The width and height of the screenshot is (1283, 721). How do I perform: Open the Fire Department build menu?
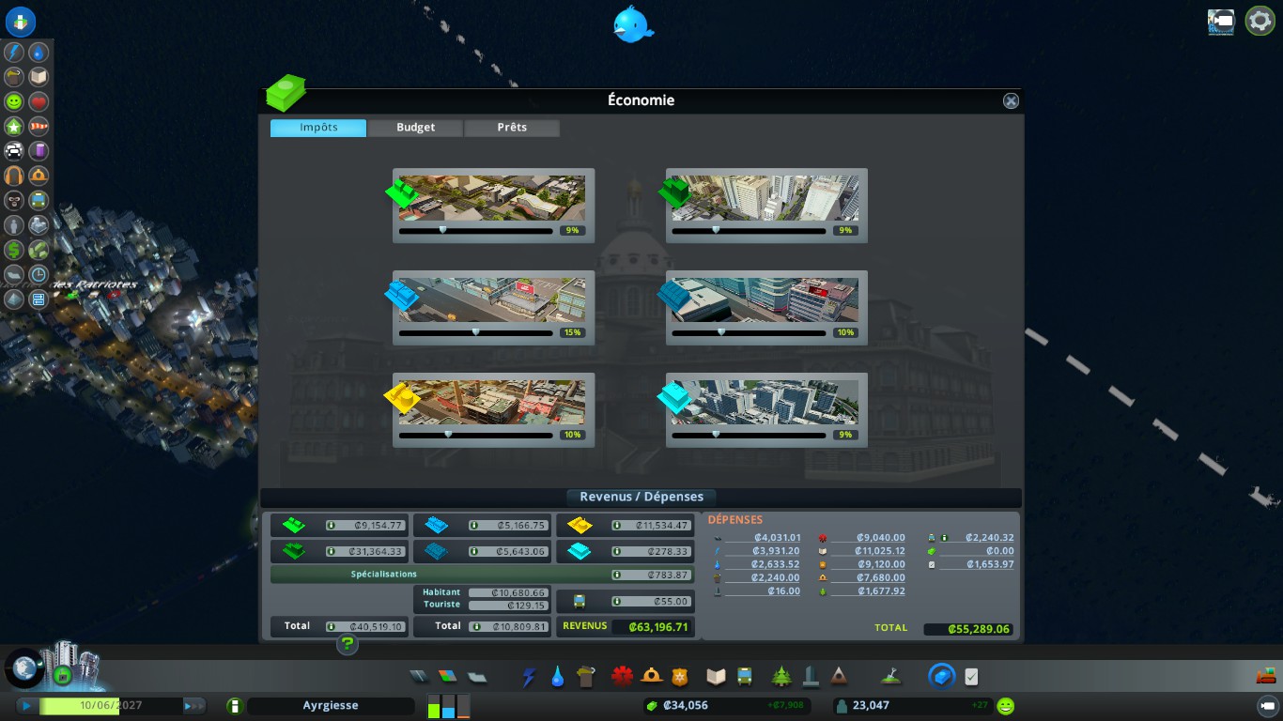pos(651,676)
